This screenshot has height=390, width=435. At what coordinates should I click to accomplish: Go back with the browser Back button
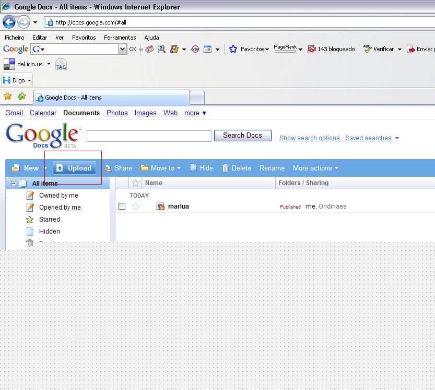click(x=9, y=22)
